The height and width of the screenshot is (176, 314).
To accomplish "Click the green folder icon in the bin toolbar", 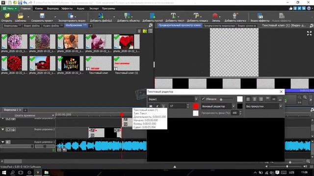I will tap(145, 31).
